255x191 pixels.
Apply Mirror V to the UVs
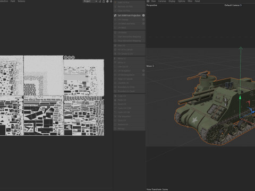pos(129,63)
